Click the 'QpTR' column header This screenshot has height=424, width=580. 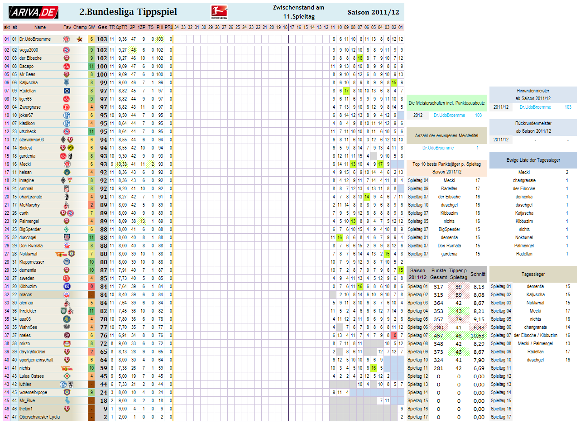click(121, 27)
